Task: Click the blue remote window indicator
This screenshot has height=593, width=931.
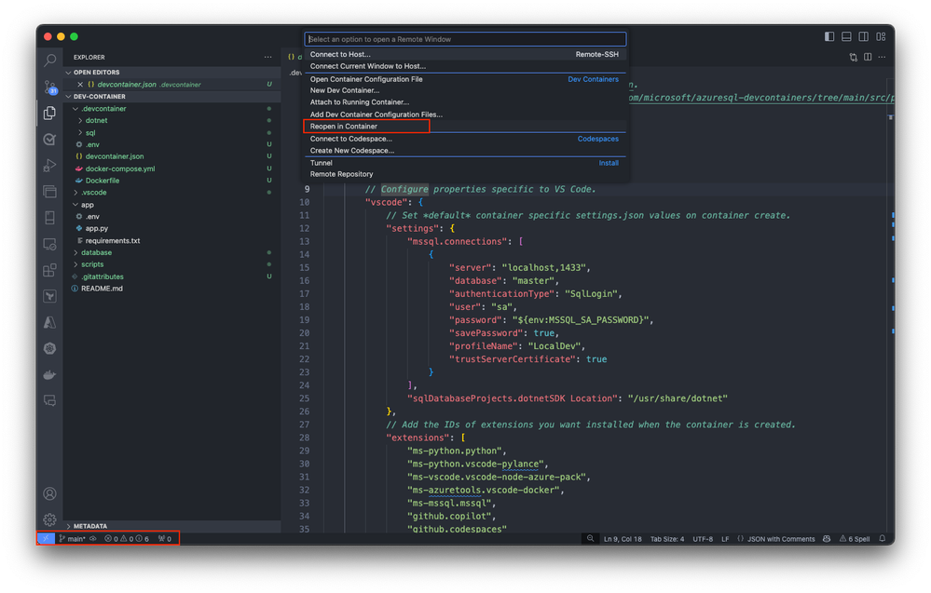Action: pos(46,538)
